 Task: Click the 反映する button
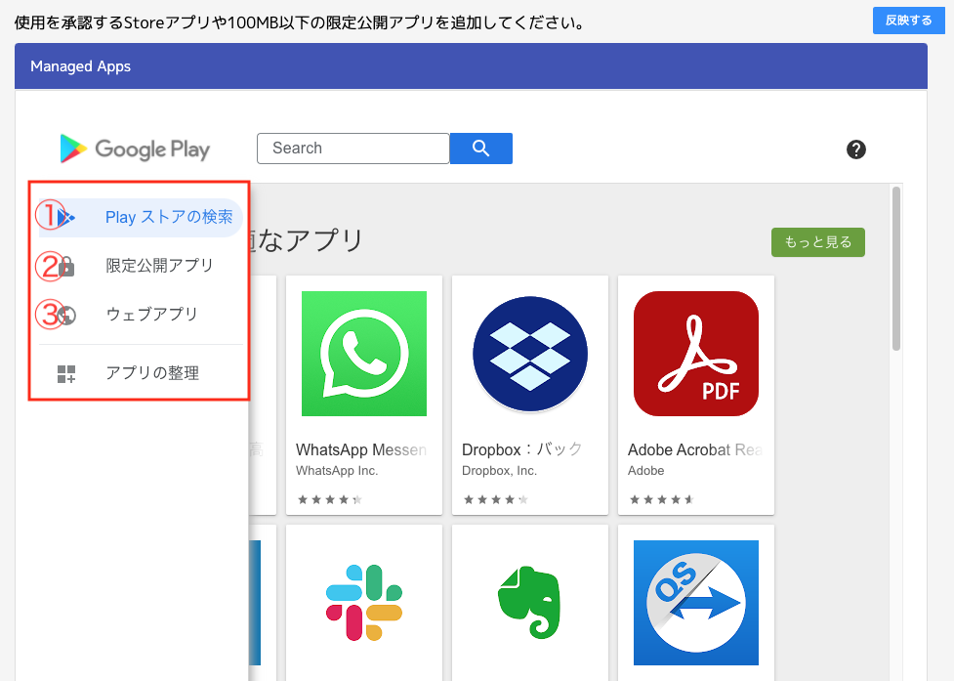[908, 21]
